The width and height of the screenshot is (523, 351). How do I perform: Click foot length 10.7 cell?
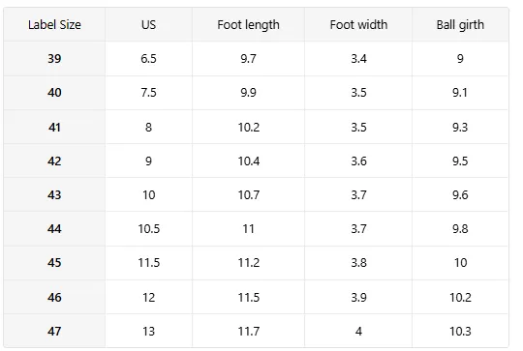point(248,194)
